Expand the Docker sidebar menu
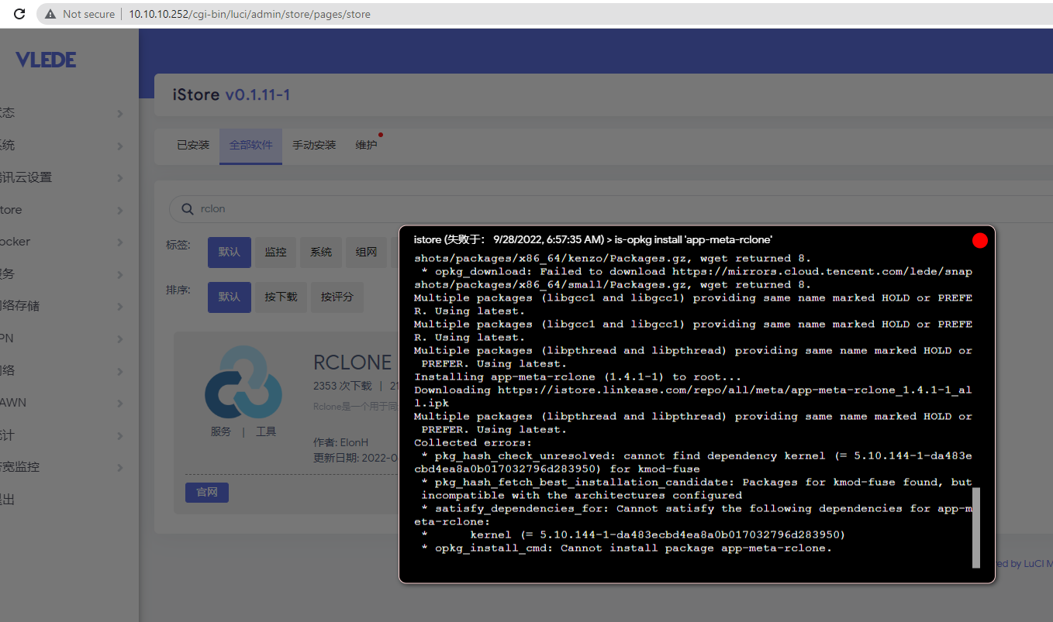1053x622 pixels. click(62, 242)
